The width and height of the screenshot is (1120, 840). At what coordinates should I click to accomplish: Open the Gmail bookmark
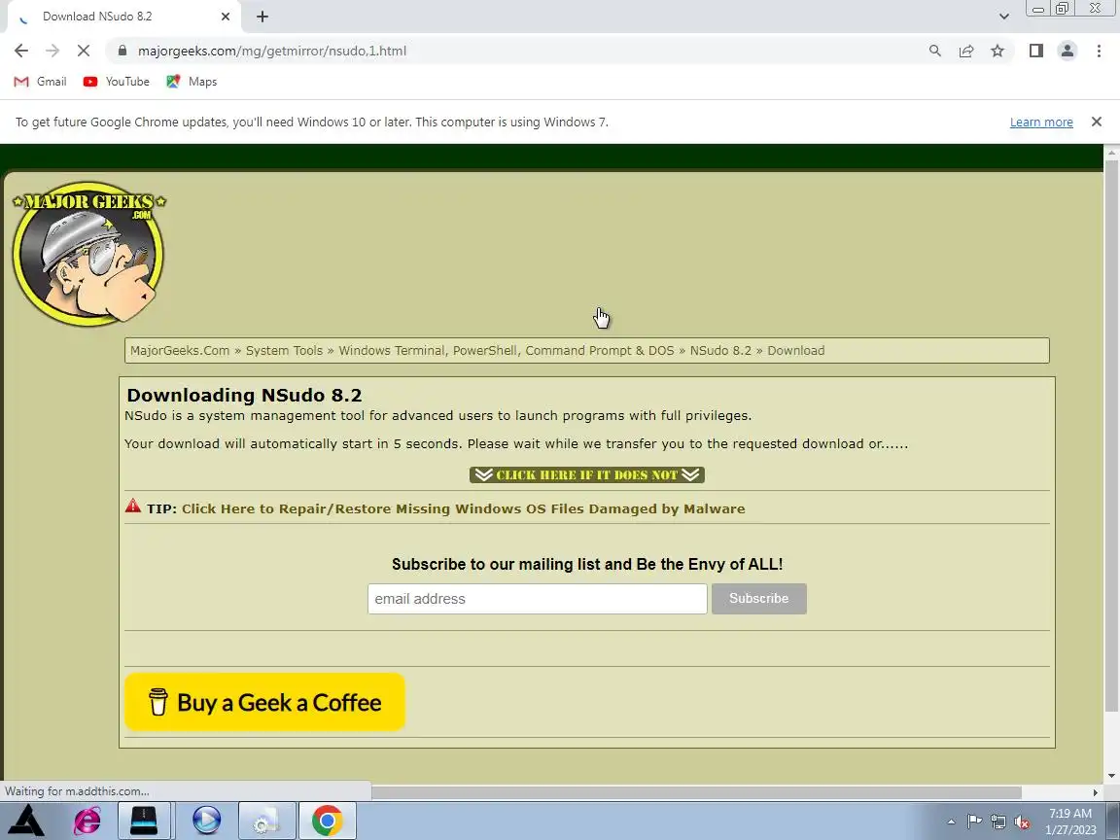click(41, 82)
